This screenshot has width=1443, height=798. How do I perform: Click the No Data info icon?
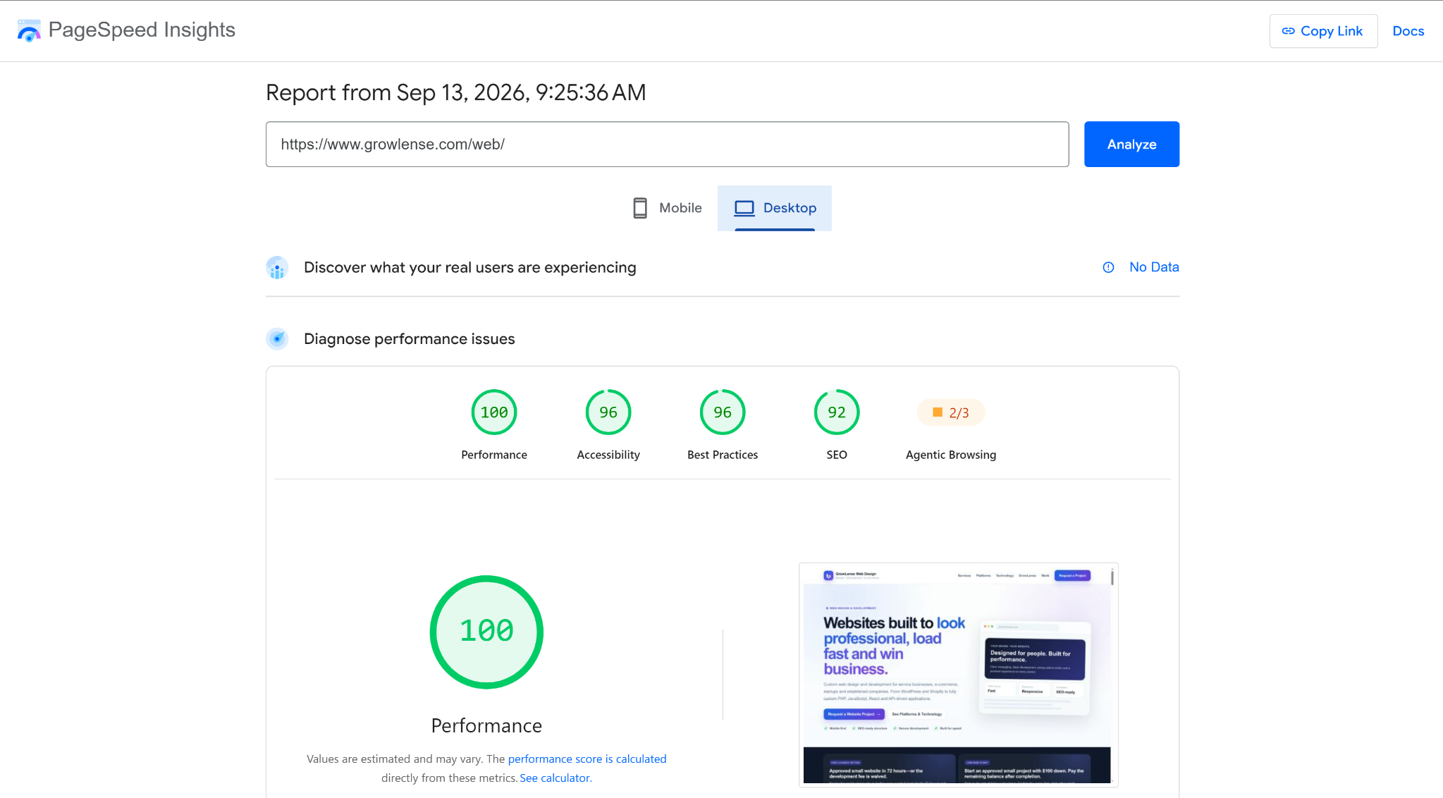click(x=1108, y=267)
